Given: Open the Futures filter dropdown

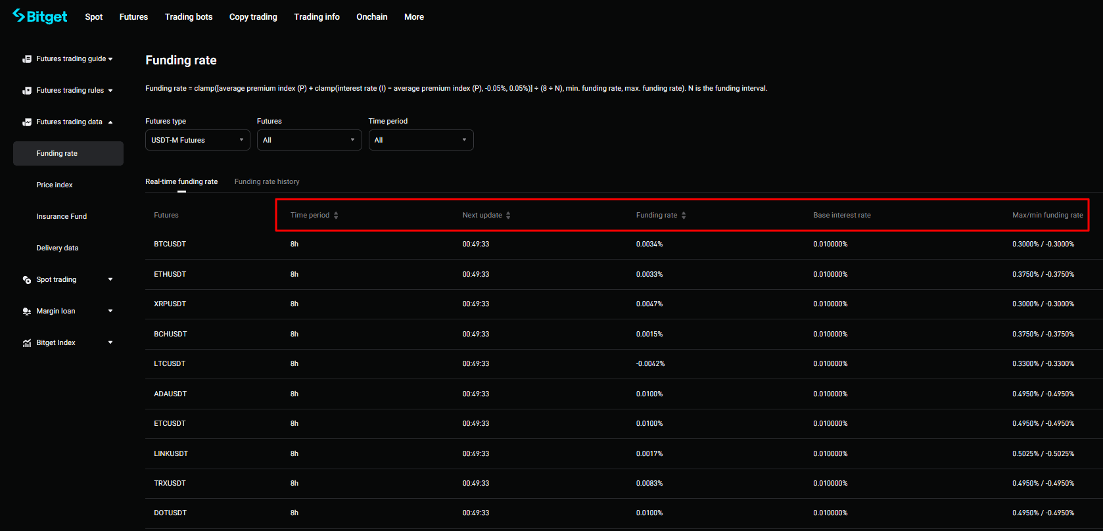Looking at the screenshot, I should (x=310, y=140).
